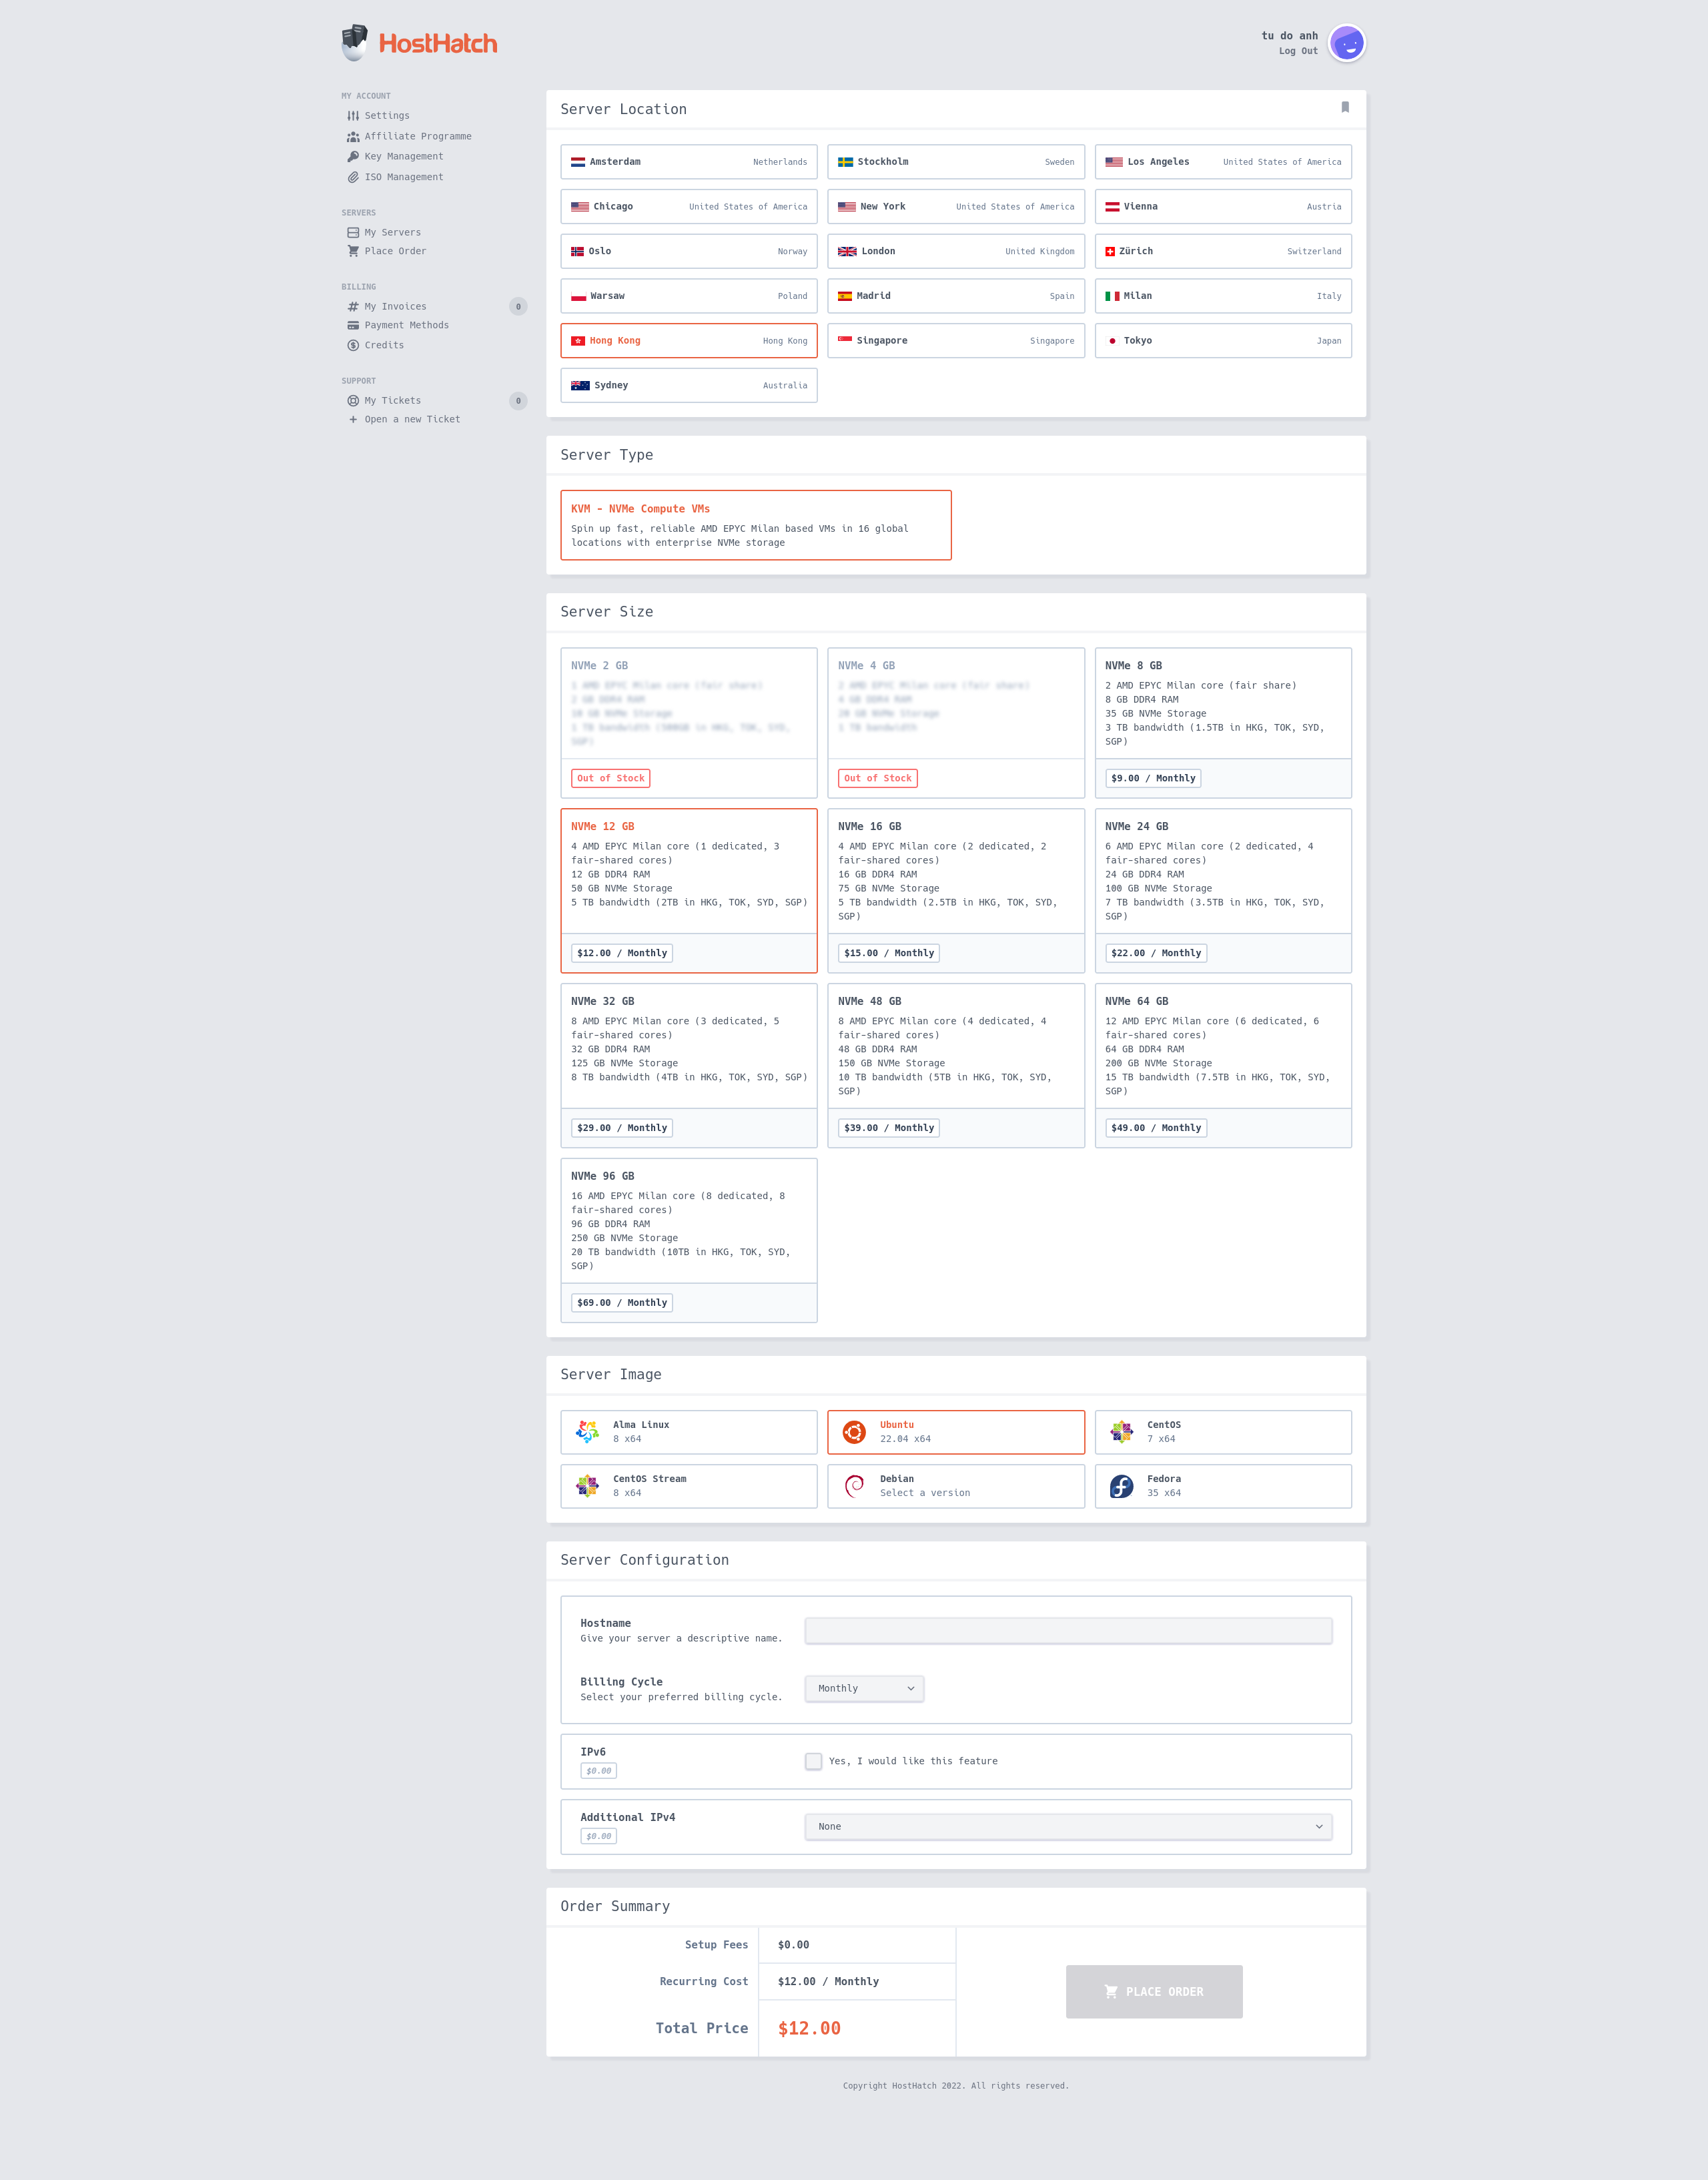Image resolution: width=1708 pixels, height=2180 pixels.
Task: Click the Place Order cart icon
Action: click(x=353, y=251)
